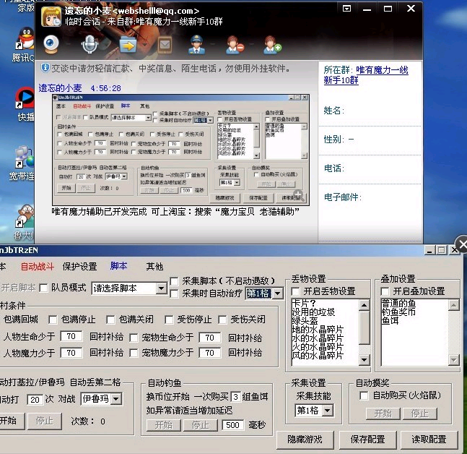Open the broadband connection desktop icon
Image resolution: width=467 pixels, height=454 pixels.
coord(25,157)
